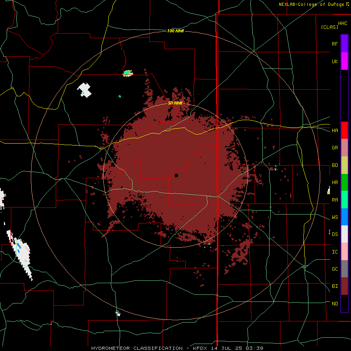
Task: Click the HHC product label
Action: 343,23
